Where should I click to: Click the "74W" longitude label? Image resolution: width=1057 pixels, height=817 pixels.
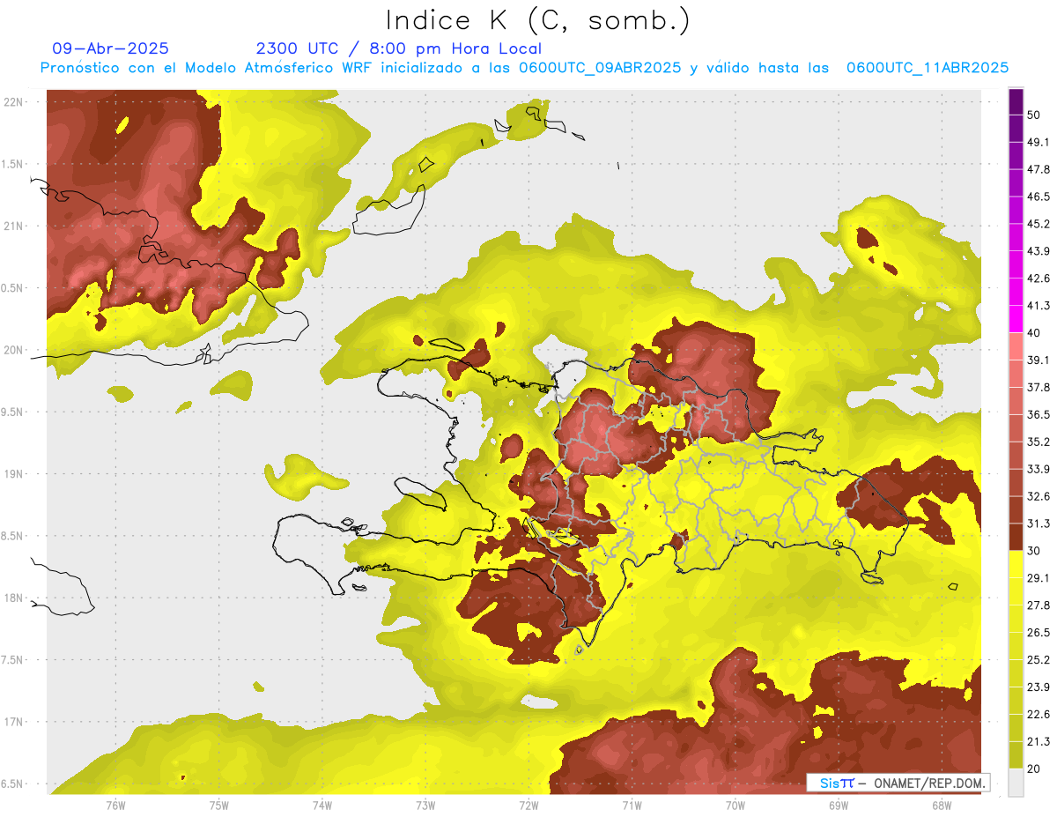pos(322,806)
